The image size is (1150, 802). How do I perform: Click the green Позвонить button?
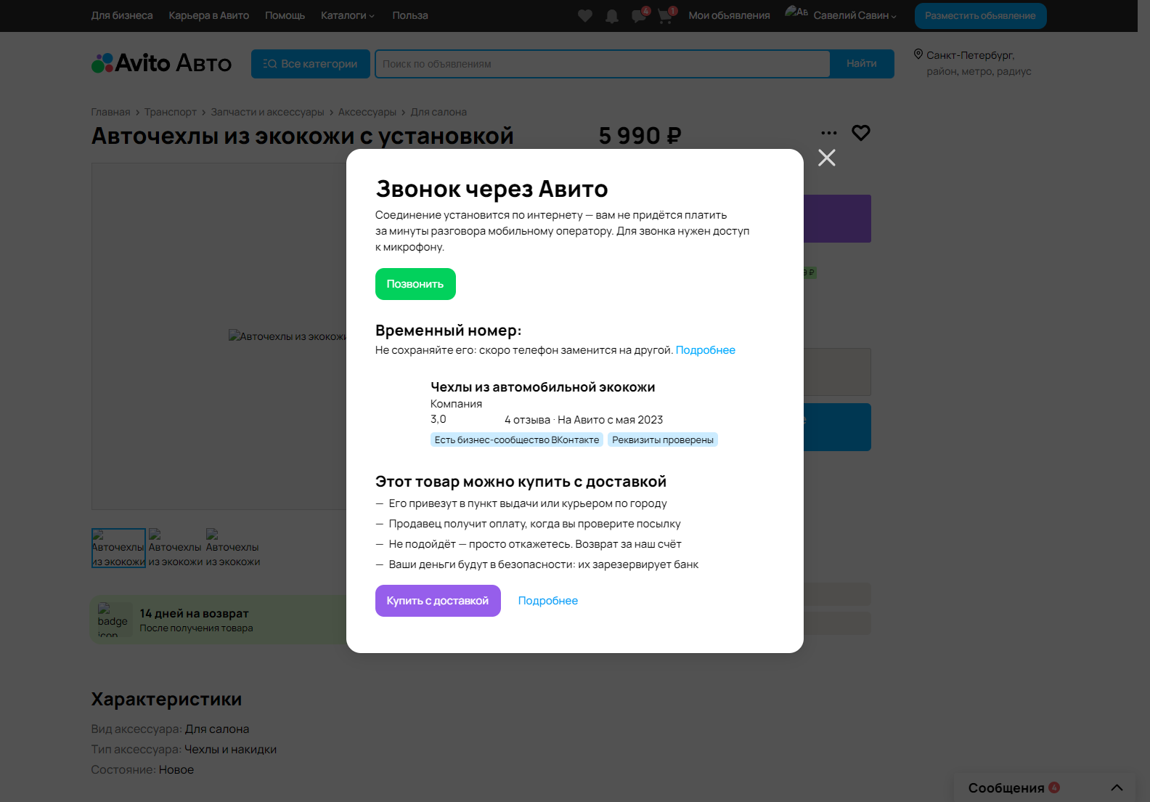point(415,284)
